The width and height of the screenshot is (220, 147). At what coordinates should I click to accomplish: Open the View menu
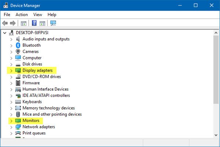pos(38,15)
